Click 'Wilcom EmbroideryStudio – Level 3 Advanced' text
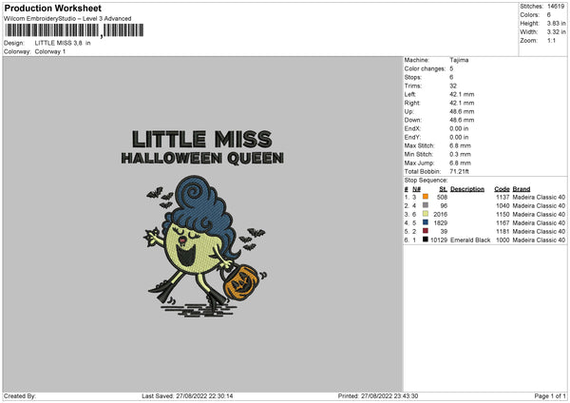570x403 pixels. [x=67, y=19]
